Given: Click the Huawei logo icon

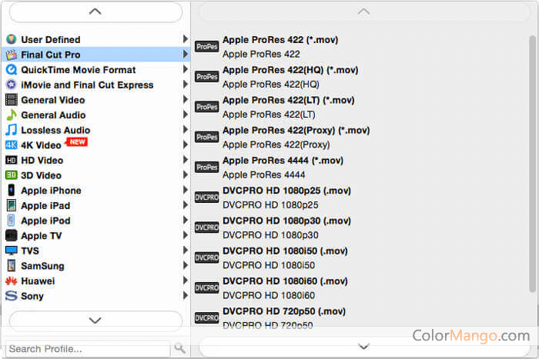Looking at the screenshot, I should 12,281.
